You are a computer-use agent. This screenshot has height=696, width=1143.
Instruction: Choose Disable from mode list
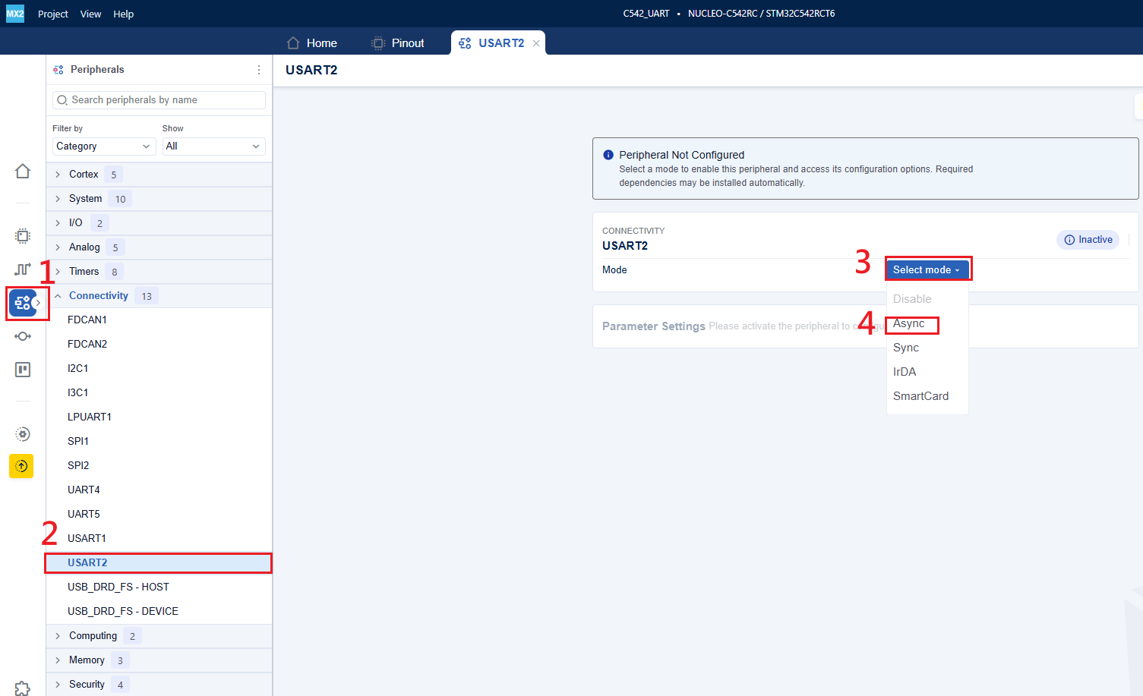click(x=927, y=299)
